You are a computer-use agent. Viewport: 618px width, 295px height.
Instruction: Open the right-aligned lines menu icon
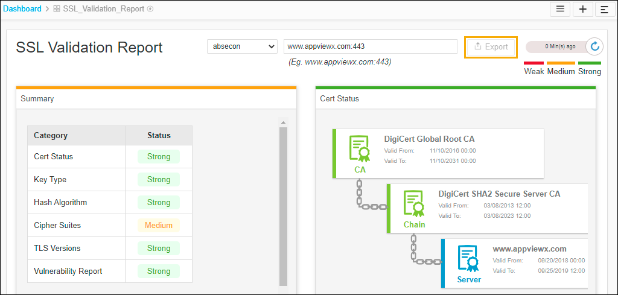pos(605,10)
